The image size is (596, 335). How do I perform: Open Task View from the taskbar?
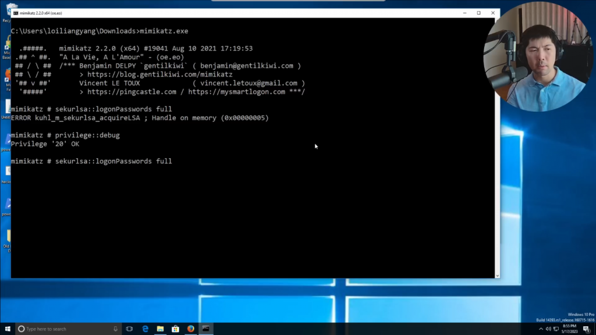129,329
